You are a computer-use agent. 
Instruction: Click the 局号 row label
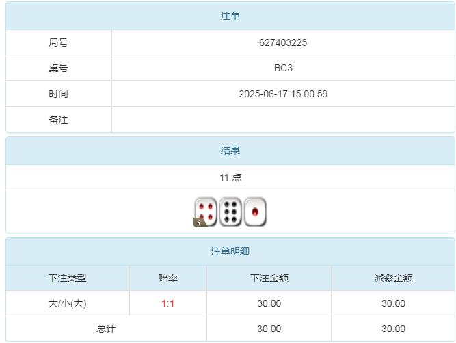[59, 42]
